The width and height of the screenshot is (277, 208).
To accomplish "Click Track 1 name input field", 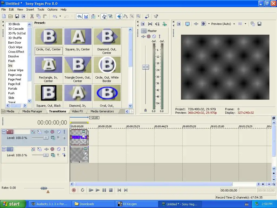I will [x=22, y=132].
